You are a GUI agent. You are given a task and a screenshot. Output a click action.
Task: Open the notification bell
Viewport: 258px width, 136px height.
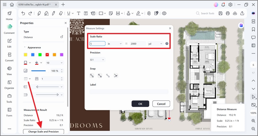click(x=223, y=5)
